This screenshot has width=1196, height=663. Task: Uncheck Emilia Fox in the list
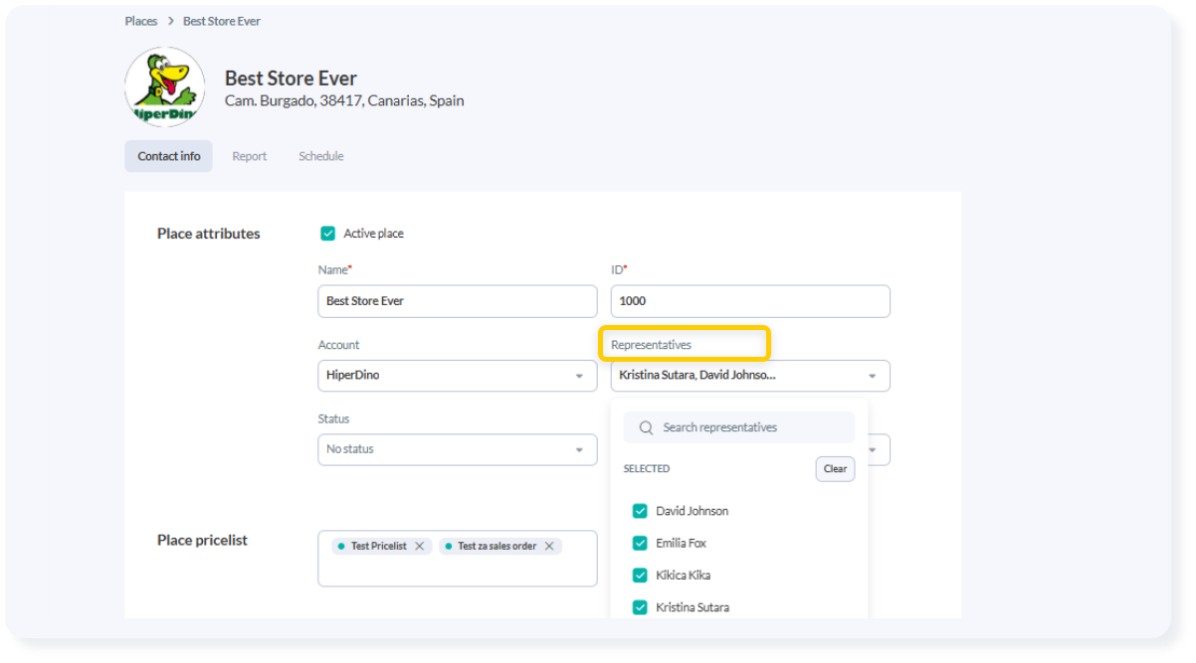click(x=640, y=543)
